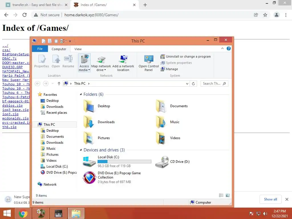The height and width of the screenshot is (219, 292).
Task: Click the Chrome share page icon
Action: (256, 15)
